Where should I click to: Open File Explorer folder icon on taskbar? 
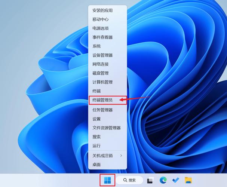[188, 180]
